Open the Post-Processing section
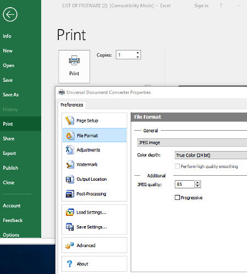The image size is (247, 274). [x=94, y=194]
